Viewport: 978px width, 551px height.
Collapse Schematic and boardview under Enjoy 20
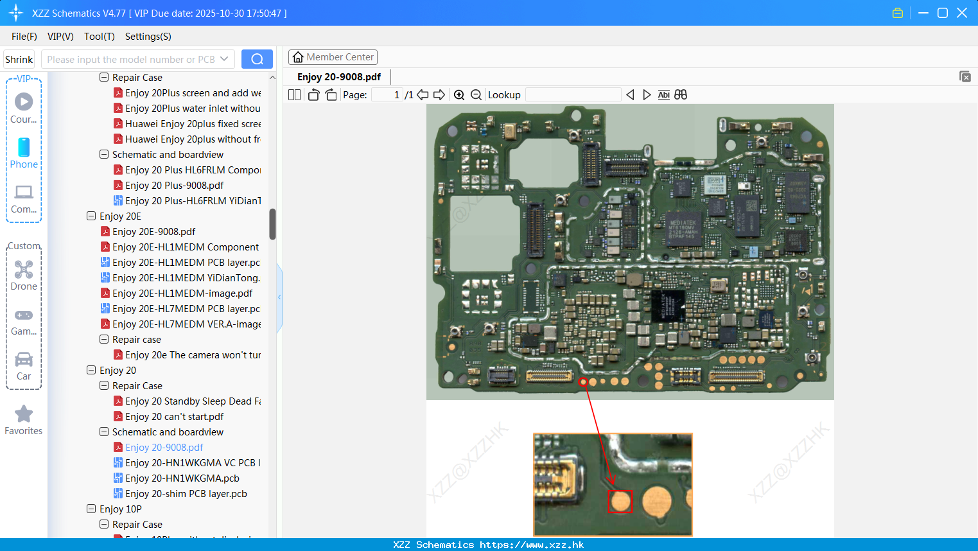coord(104,432)
